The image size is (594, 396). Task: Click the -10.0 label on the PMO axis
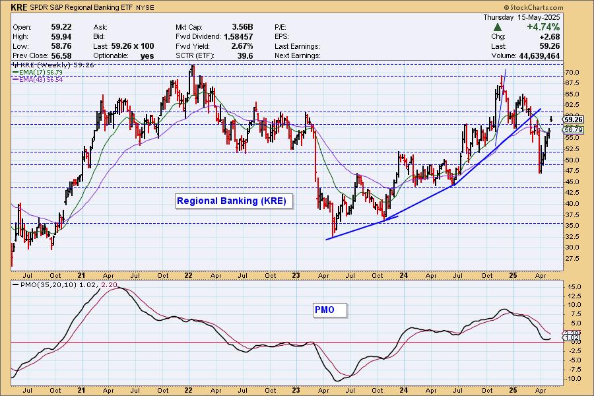(x=573, y=379)
